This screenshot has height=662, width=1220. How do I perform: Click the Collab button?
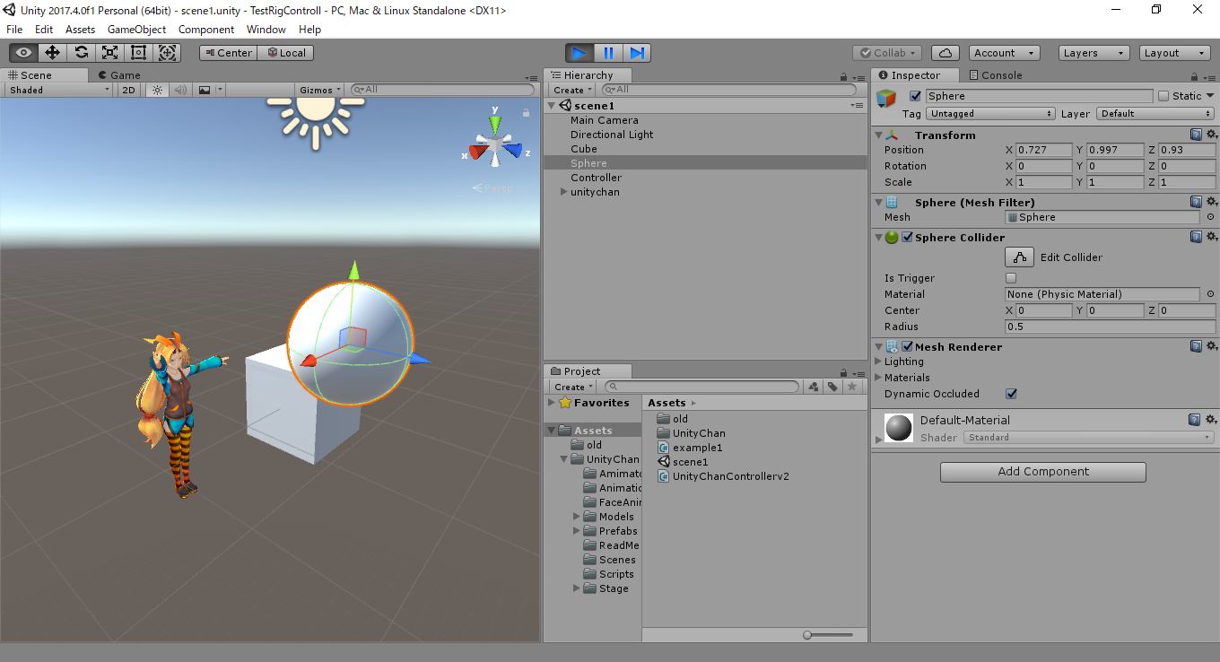[887, 53]
